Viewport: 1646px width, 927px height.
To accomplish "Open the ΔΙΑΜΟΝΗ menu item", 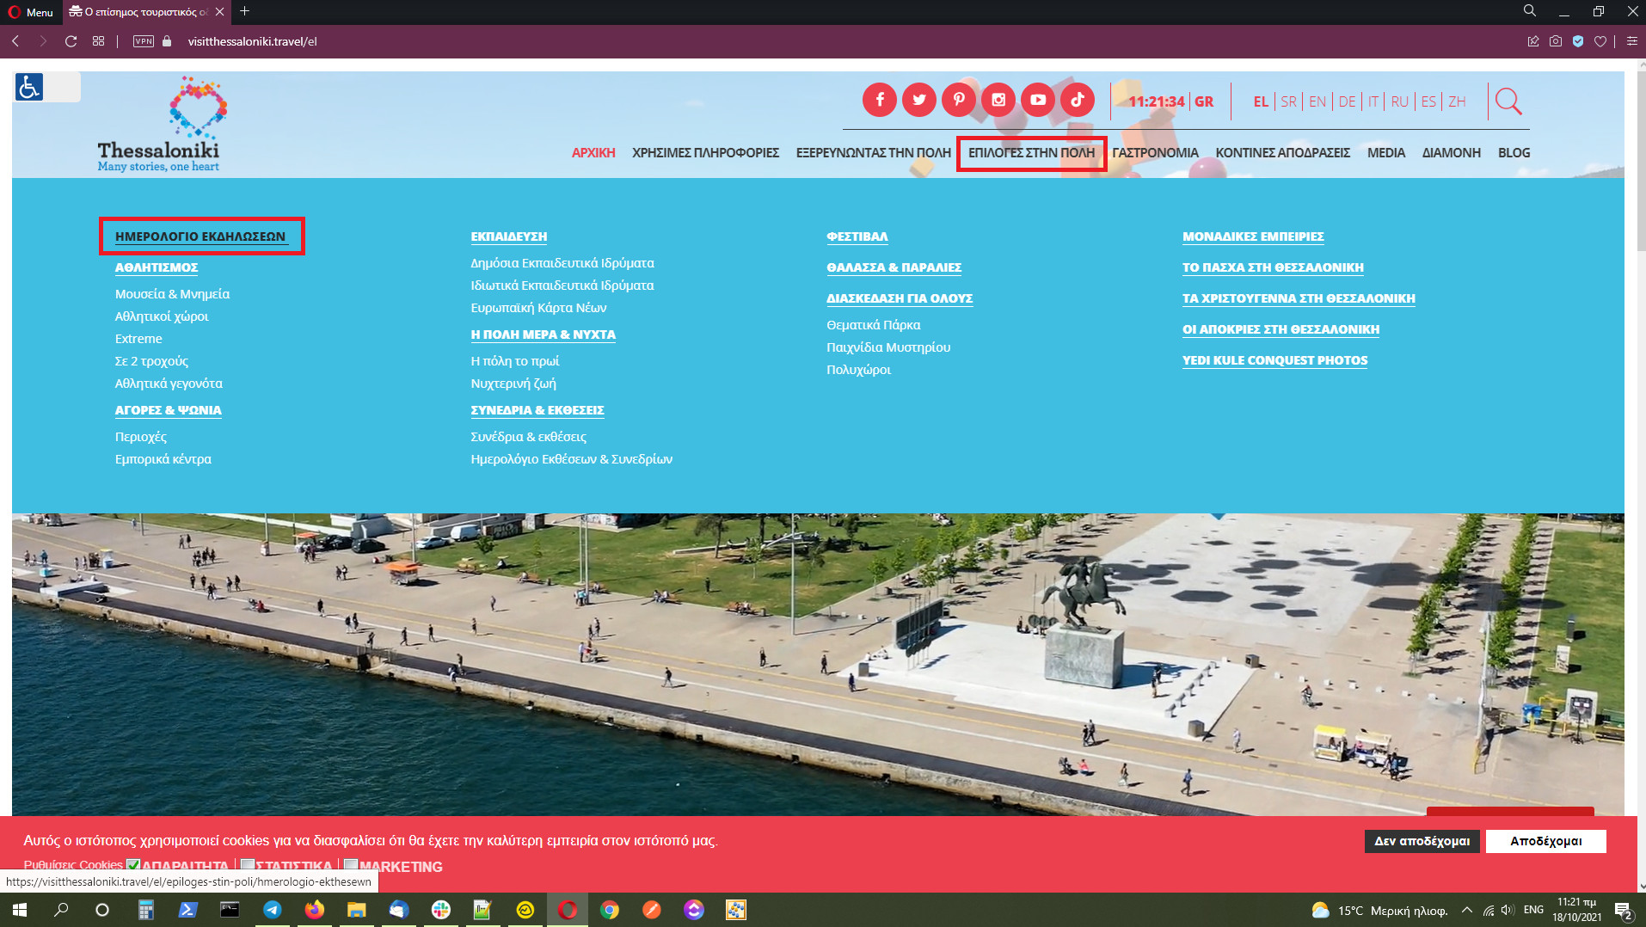I will [1451, 152].
